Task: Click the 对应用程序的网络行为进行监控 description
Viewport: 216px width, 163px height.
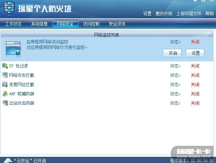Action: click(x=57, y=48)
